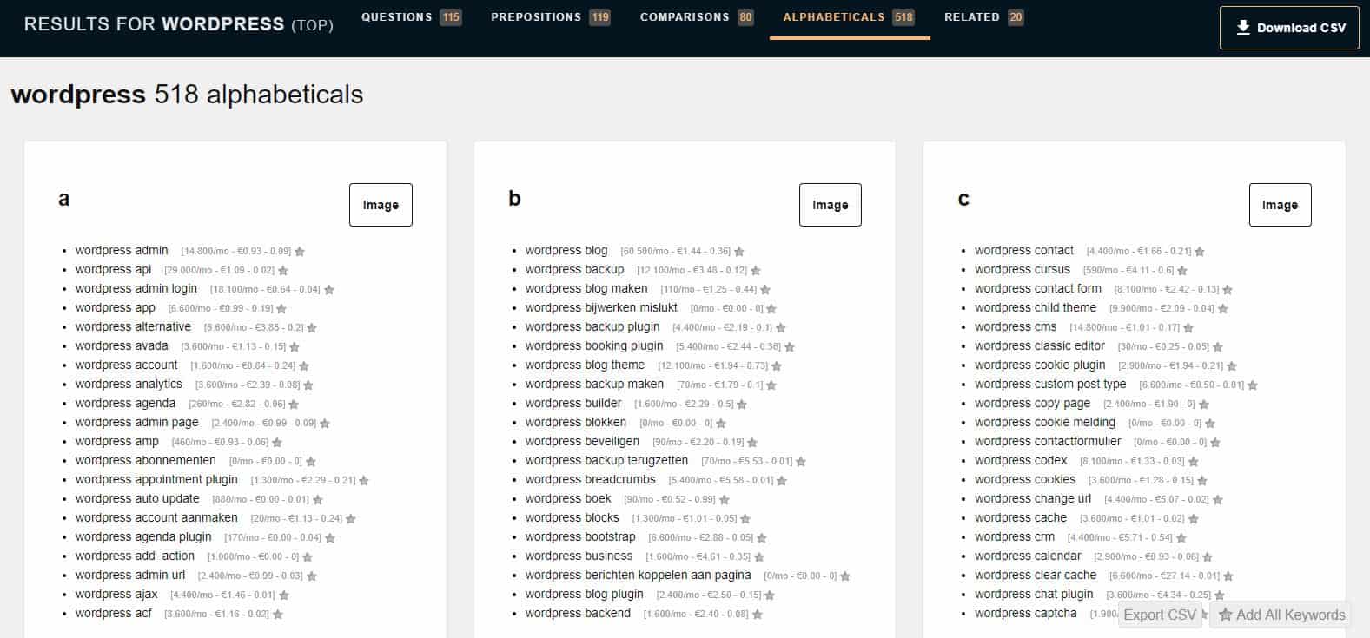Open the 'wordpress calendar' keyword link
1370x638 pixels.
pos(1028,556)
